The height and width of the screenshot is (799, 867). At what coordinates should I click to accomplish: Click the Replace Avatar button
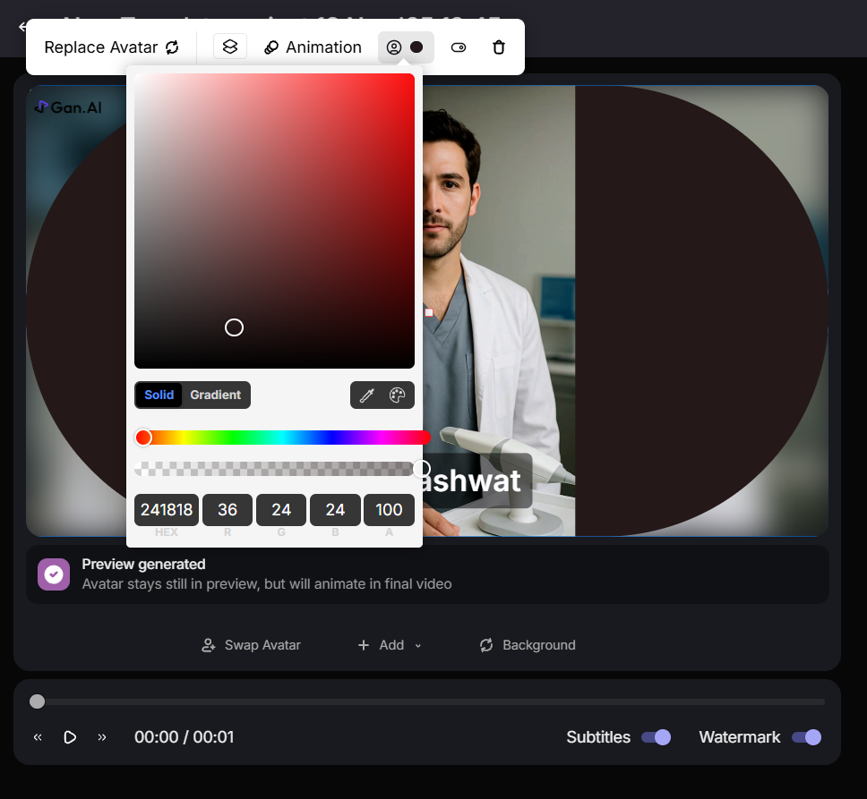click(112, 47)
